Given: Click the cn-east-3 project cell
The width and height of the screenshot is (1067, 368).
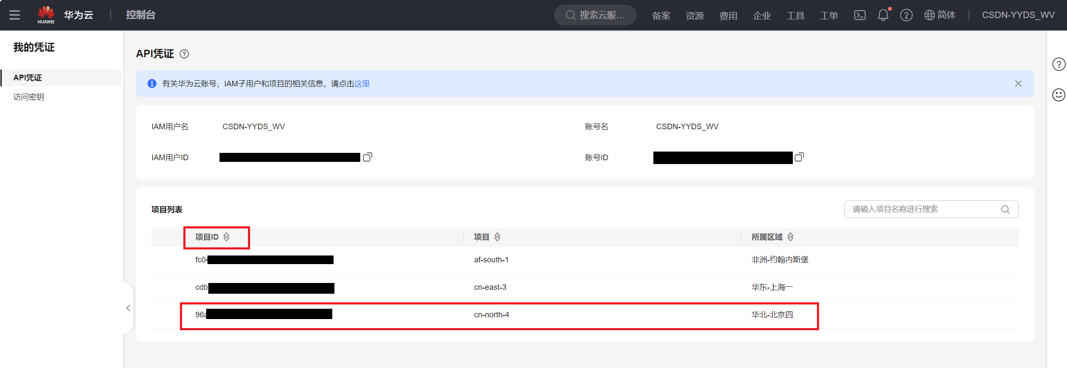Looking at the screenshot, I should point(490,287).
